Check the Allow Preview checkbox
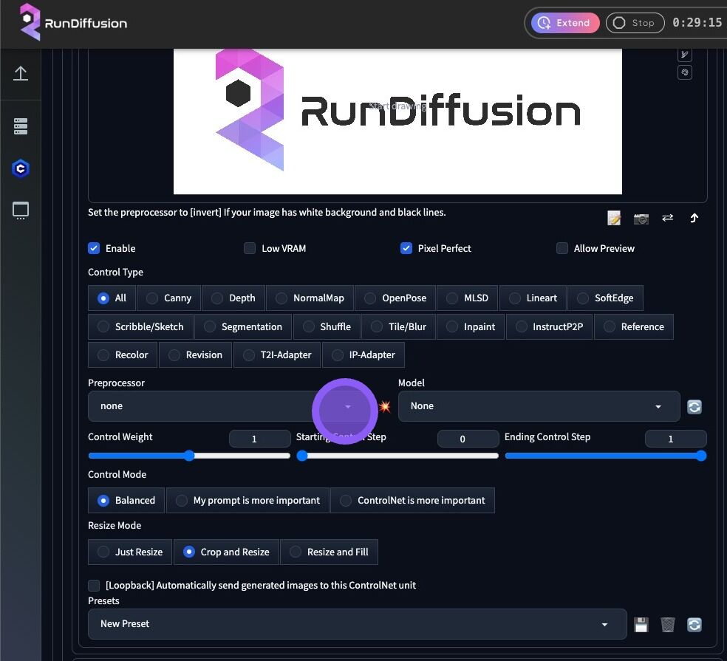 click(x=562, y=248)
